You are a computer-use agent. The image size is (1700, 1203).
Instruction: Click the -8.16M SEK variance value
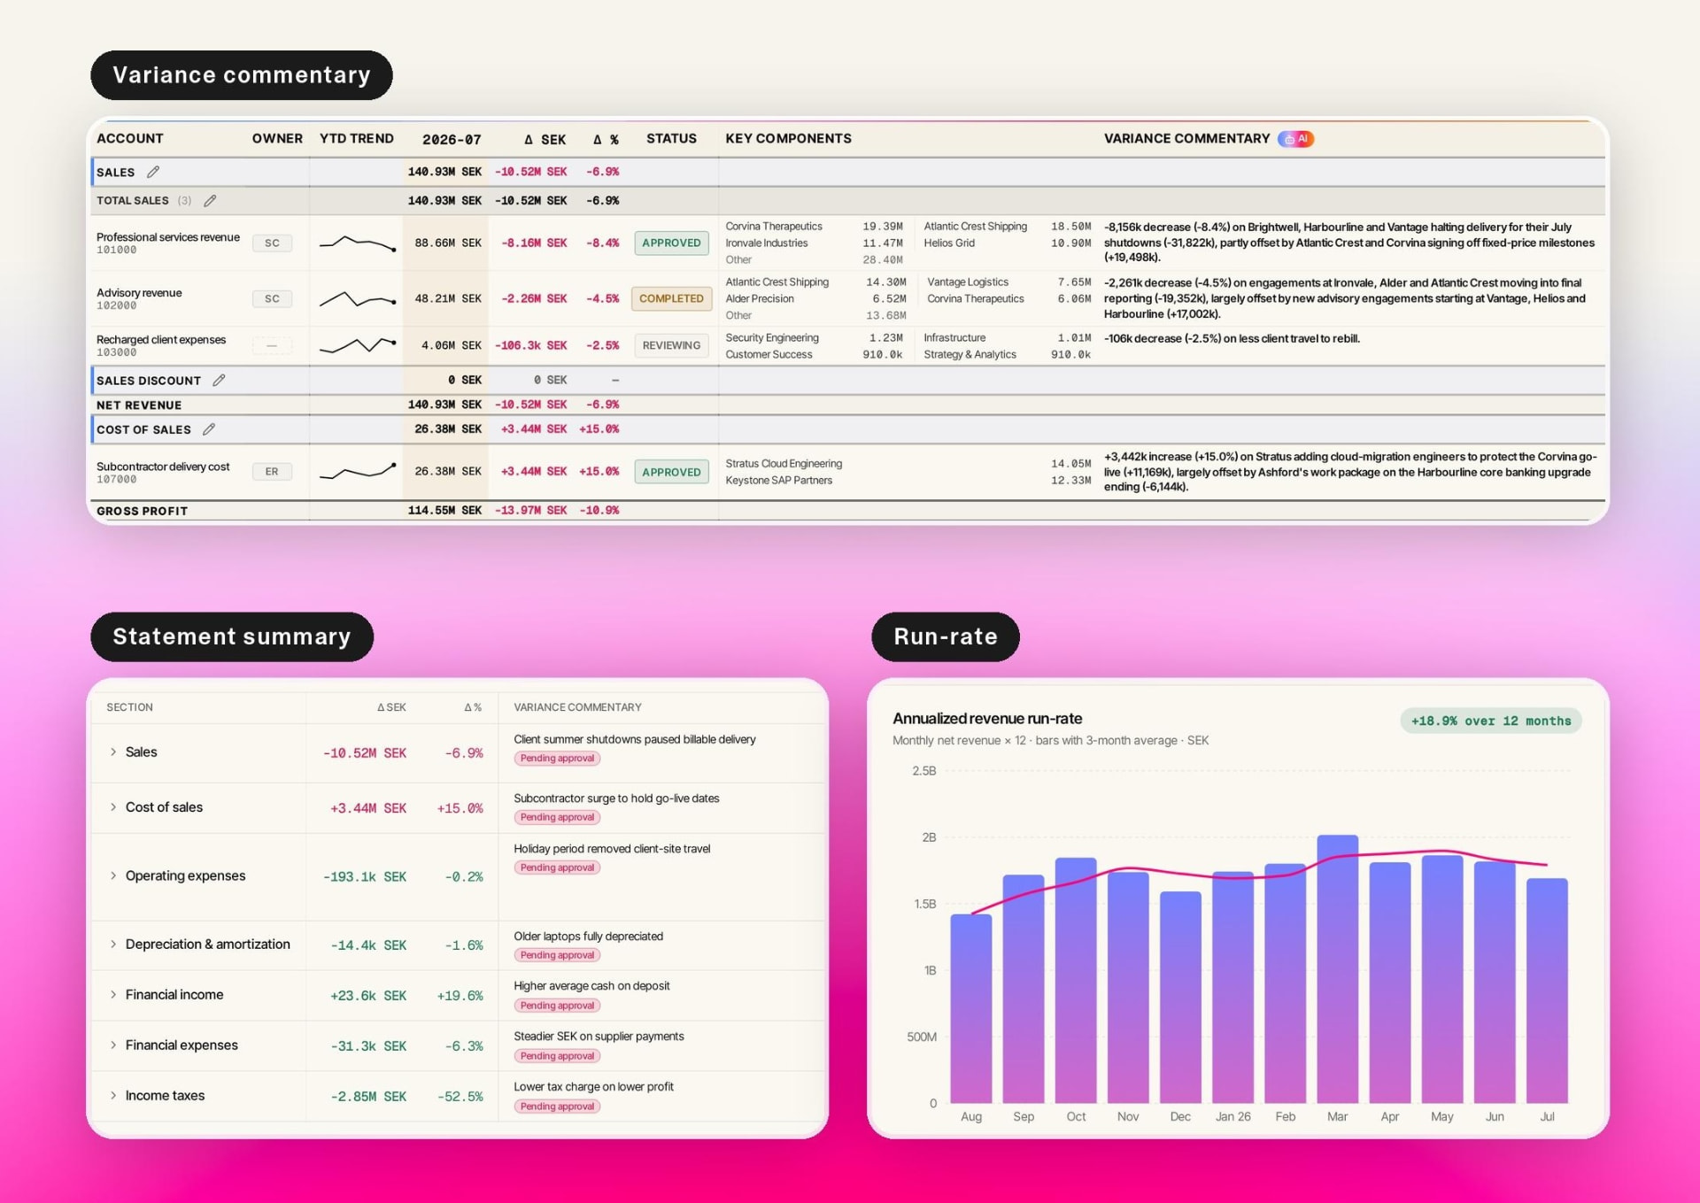click(534, 243)
